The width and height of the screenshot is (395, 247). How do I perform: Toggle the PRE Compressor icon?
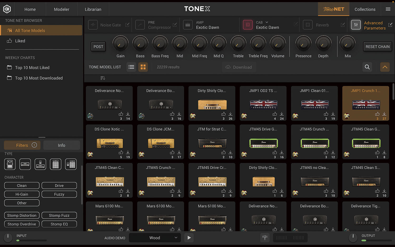pyautogui.click(x=140, y=25)
